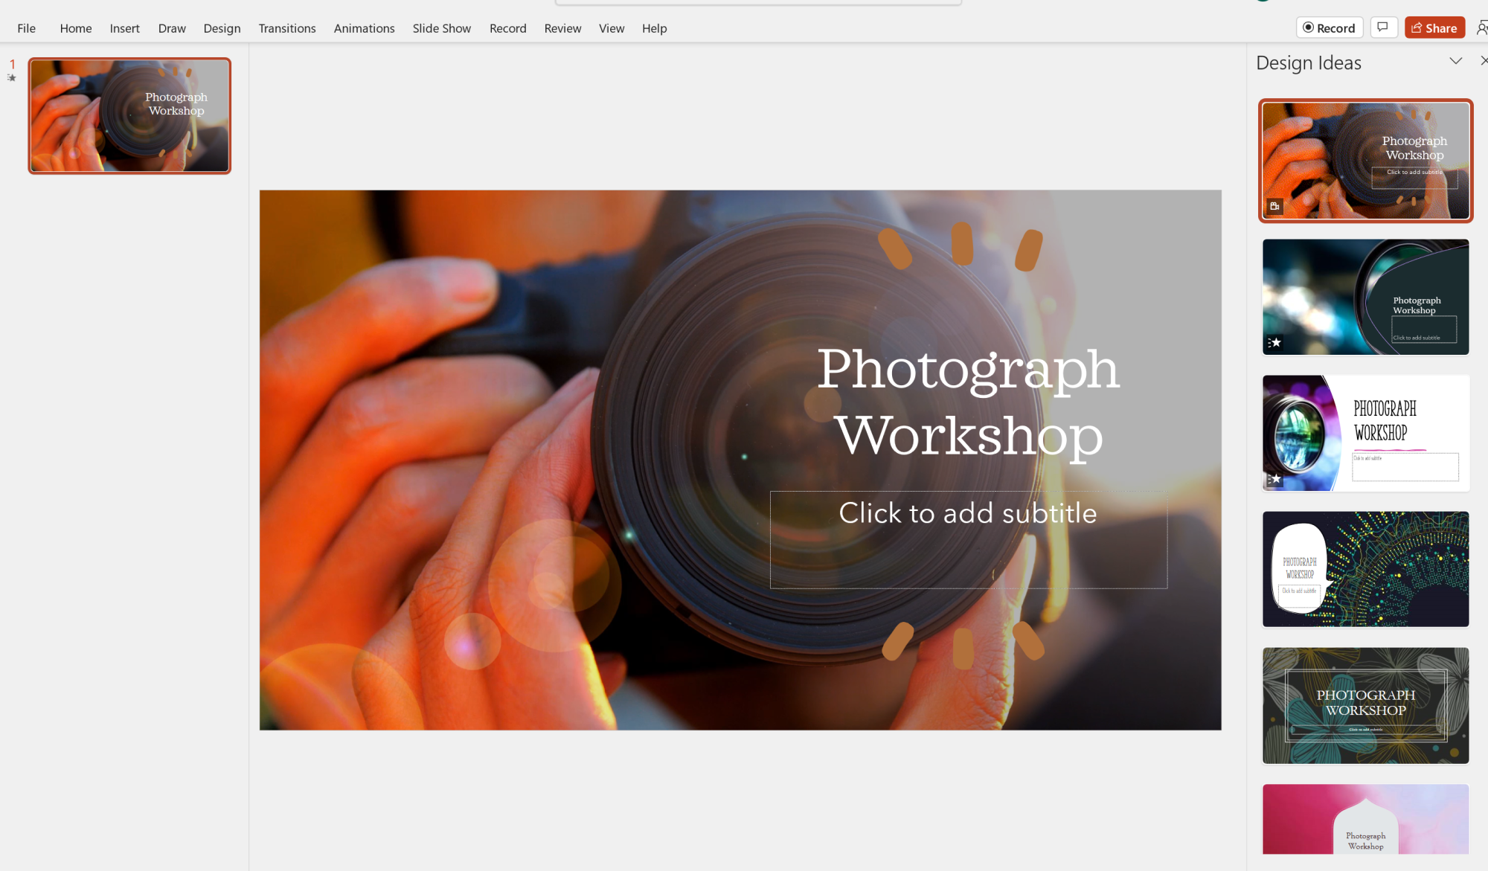Click the video badge on first design idea
1488x871 pixels.
point(1274,206)
